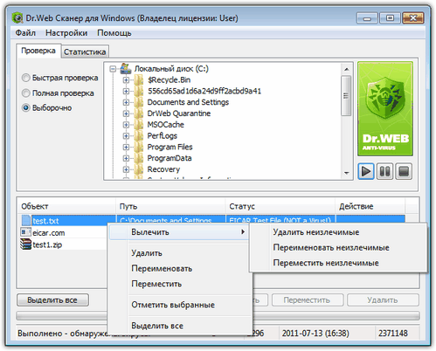Click the test1.zip archive icon
The height and width of the screenshot is (351, 436).
(x=25, y=244)
